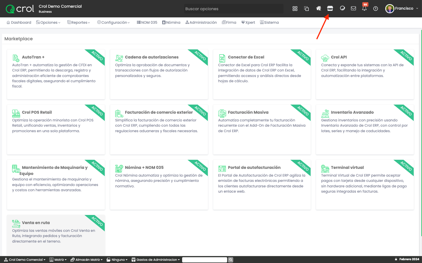Click the Nómina + NOM 035 icon
This screenshot has width=422, height=263.
click(x=119, y=168)
